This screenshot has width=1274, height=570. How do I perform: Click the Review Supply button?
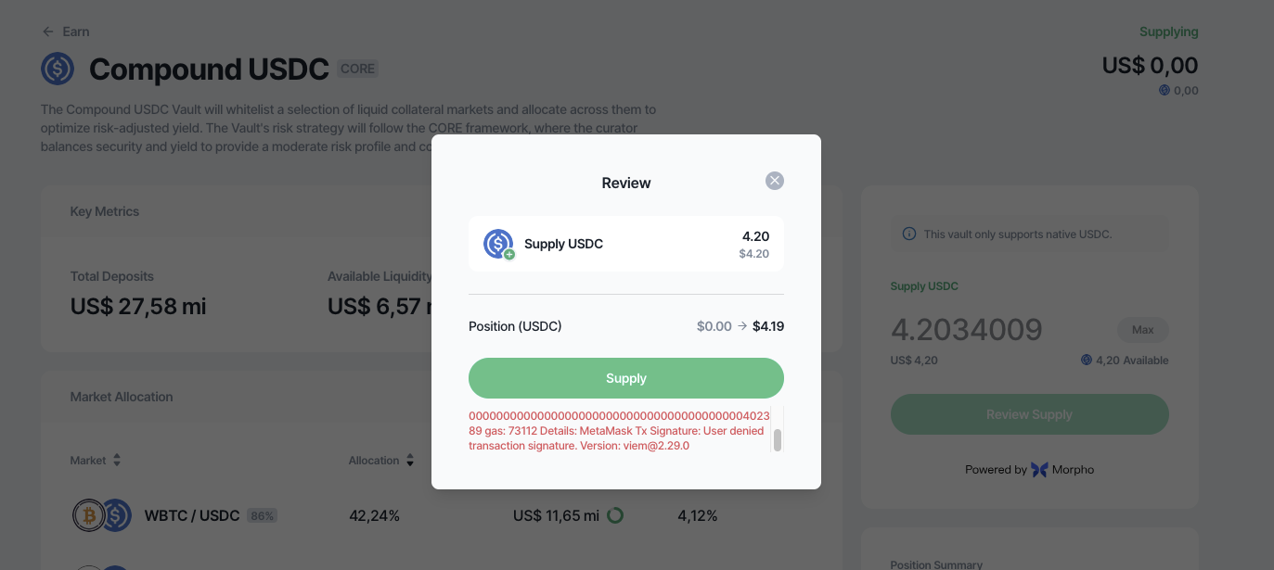[1030, 414]
